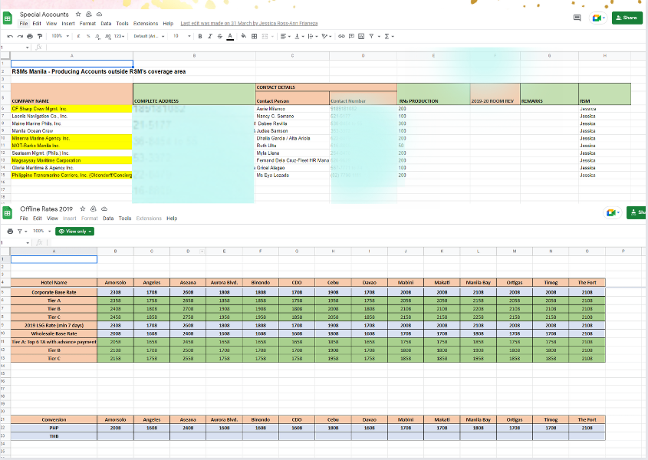Open Help menu in Offline Rates 2019

point(172,219)
